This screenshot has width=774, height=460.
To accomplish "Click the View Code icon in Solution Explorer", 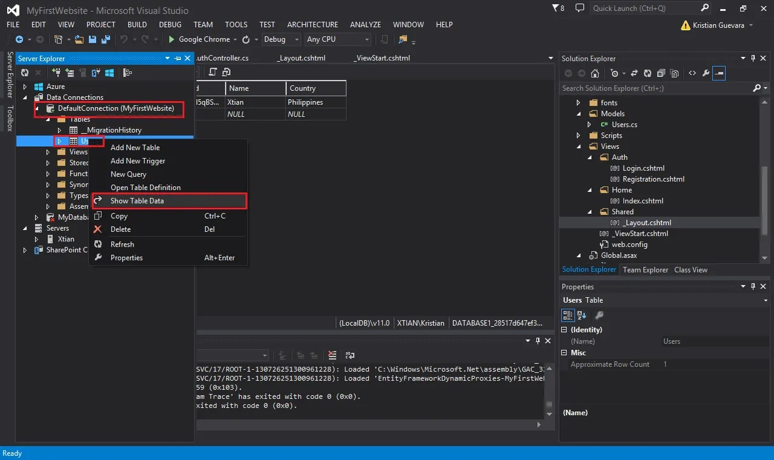I will (692, 73).
